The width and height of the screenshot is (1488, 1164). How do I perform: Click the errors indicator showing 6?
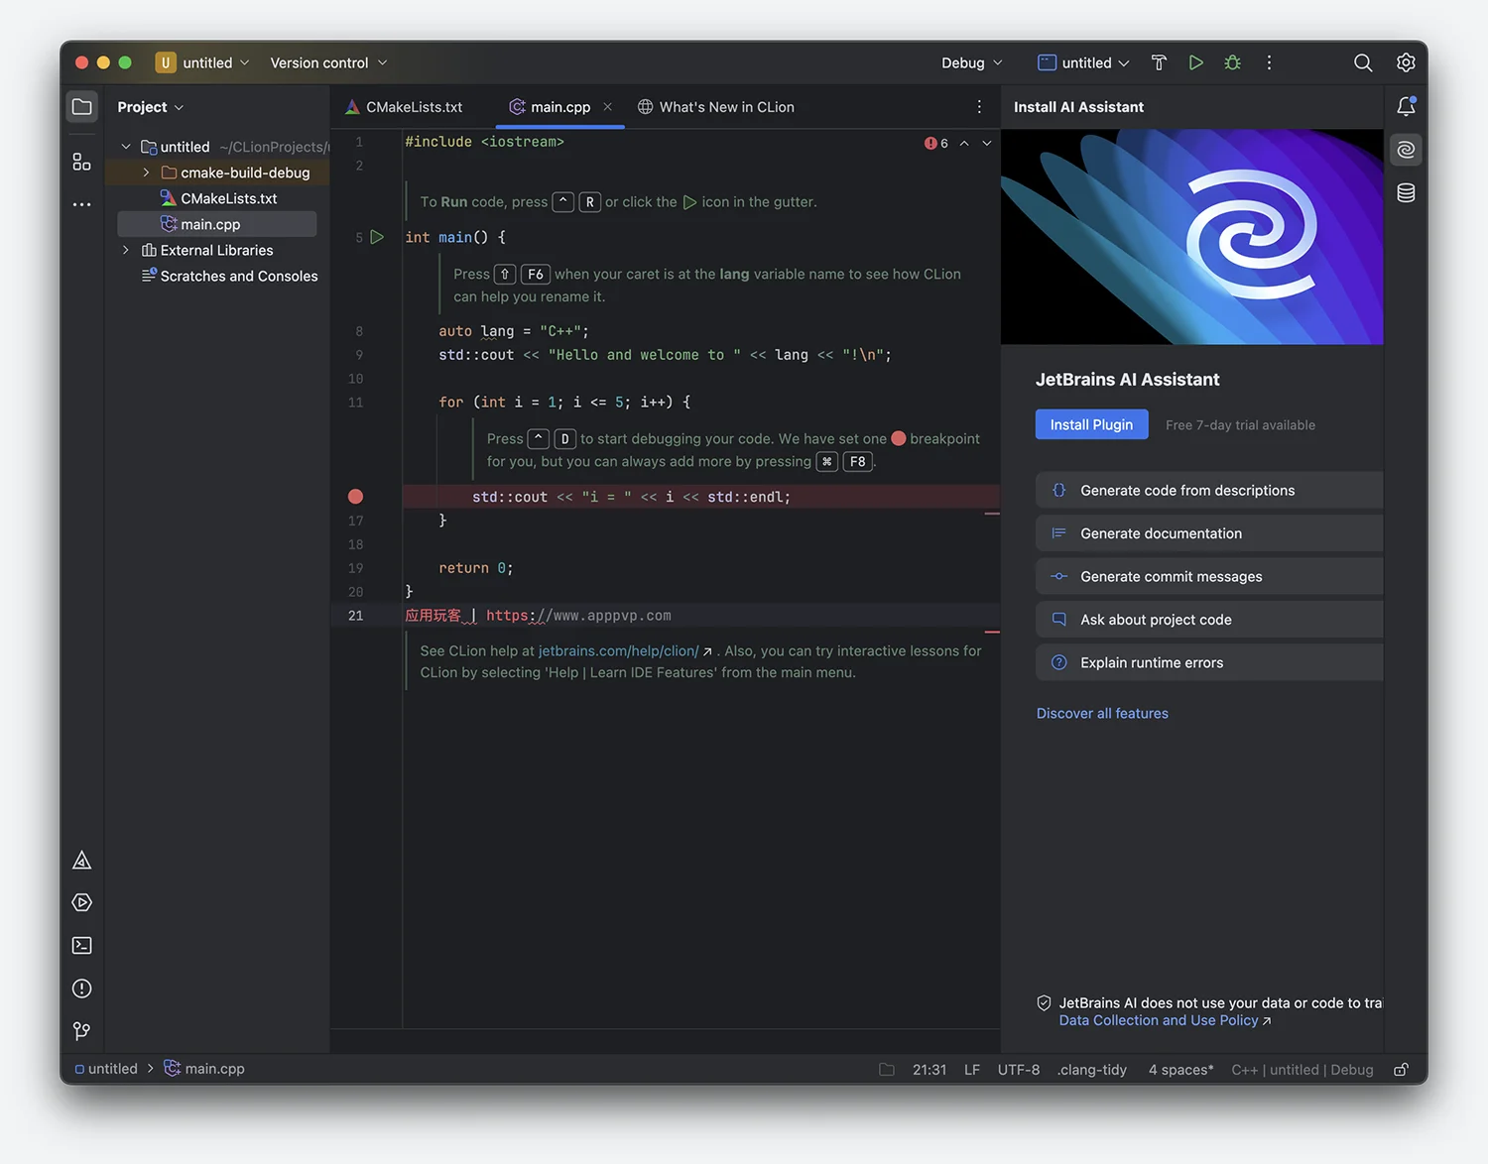click(936, 144)
